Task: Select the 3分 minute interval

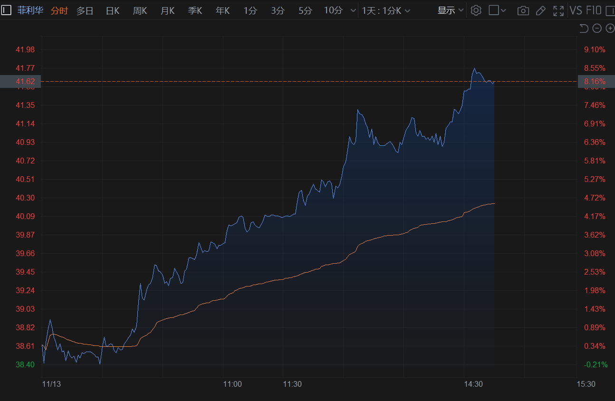Action: 278,10
